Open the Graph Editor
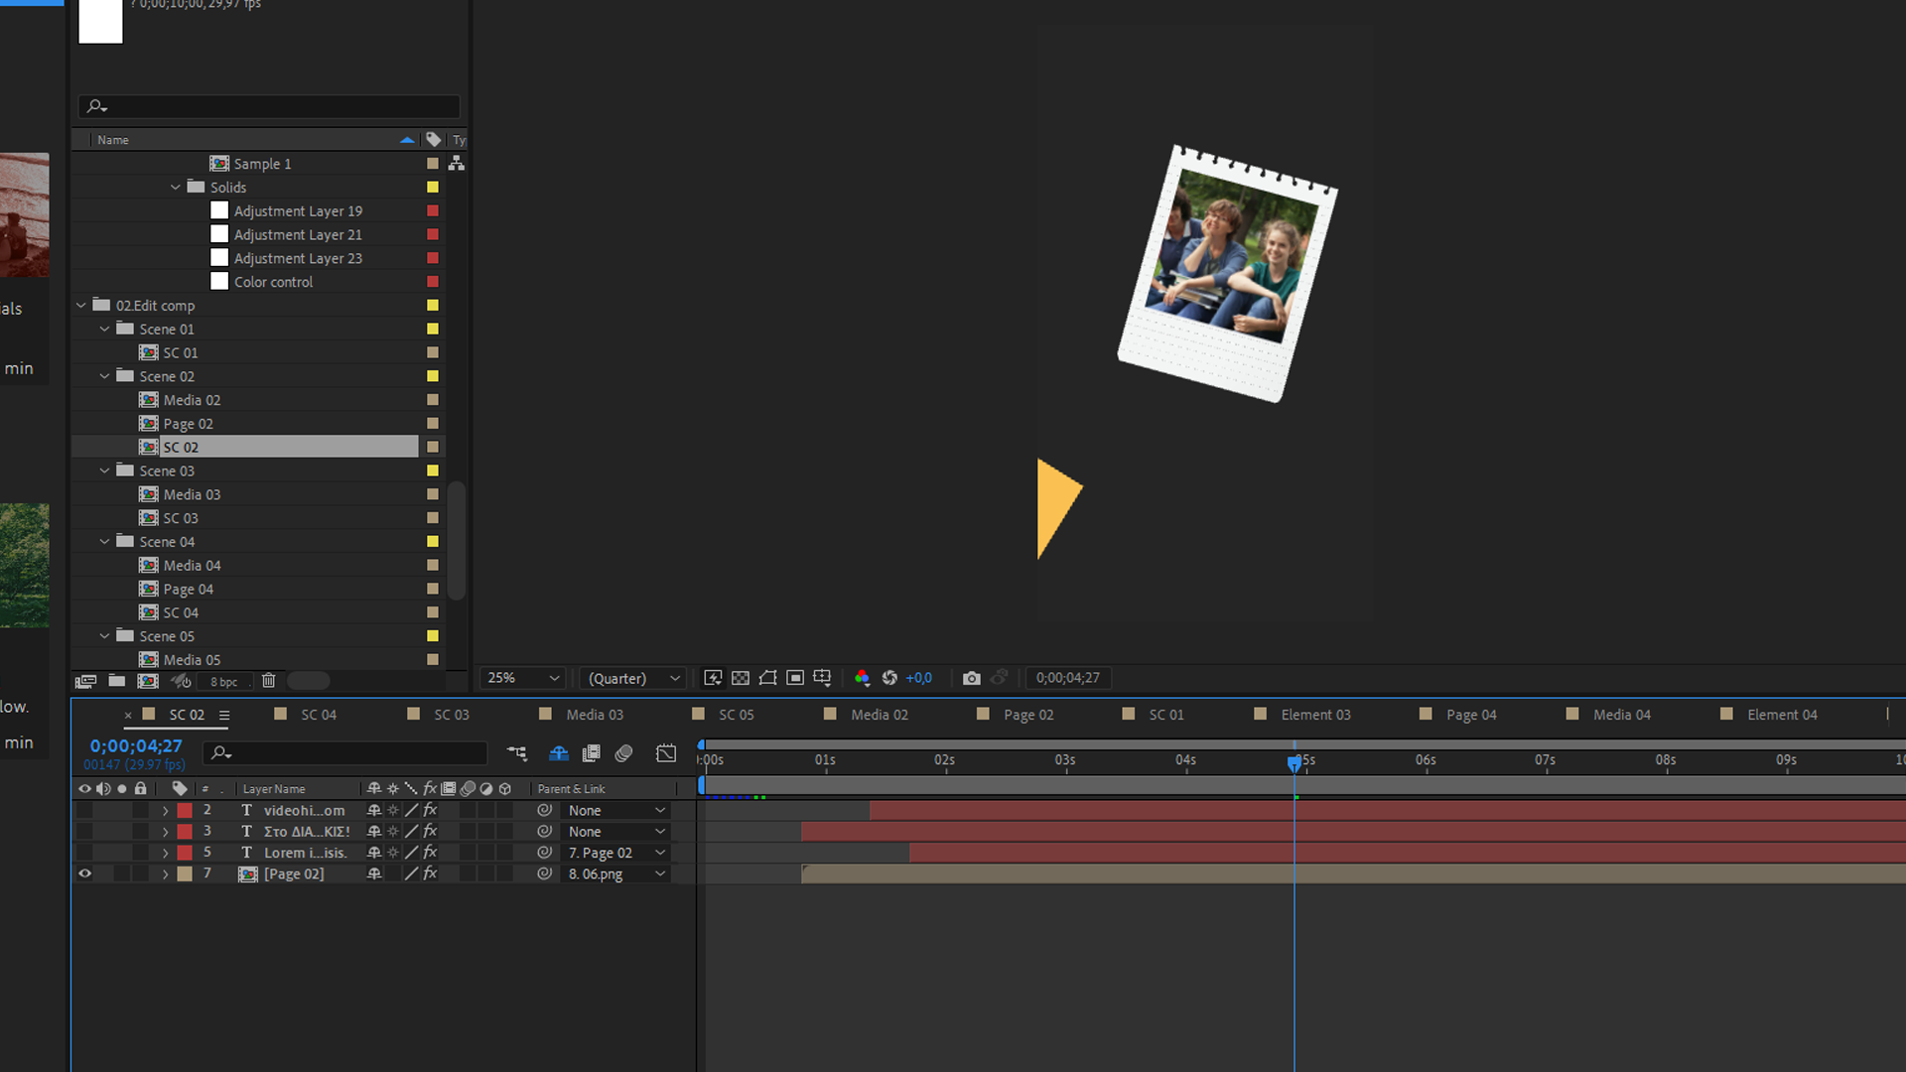The height and width of the screenshot is (1072, 1906). [x=666, y=753]
